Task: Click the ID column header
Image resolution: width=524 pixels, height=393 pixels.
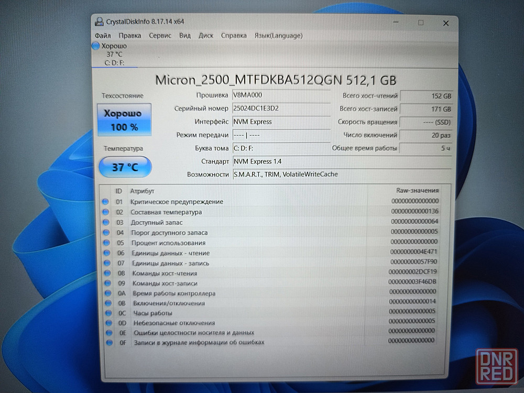Action: [118, 191]
